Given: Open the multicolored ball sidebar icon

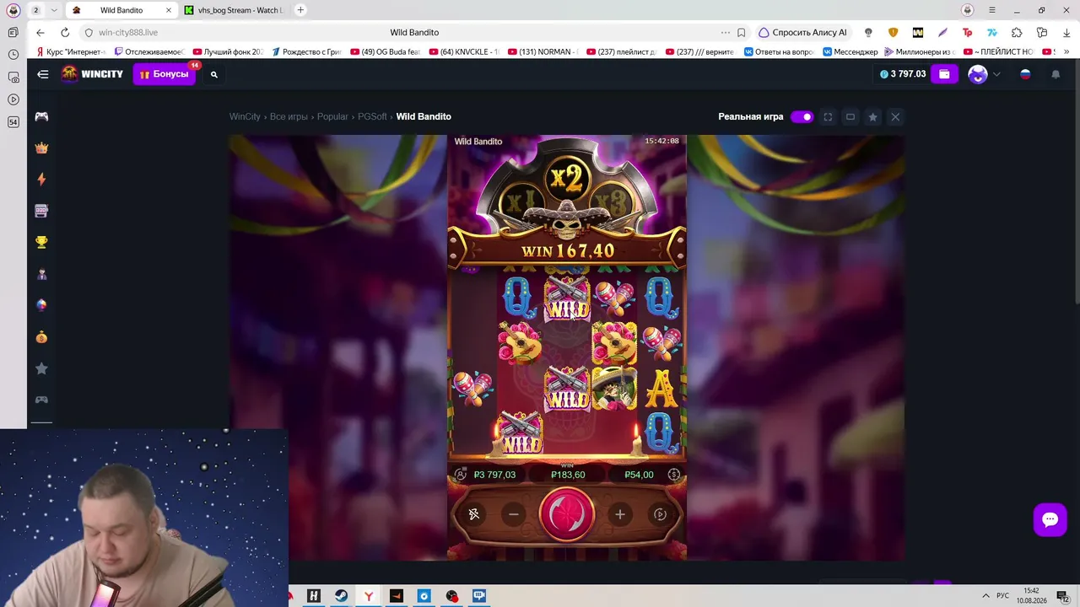Looking at the screenshot, I should [x=41, y=305].
